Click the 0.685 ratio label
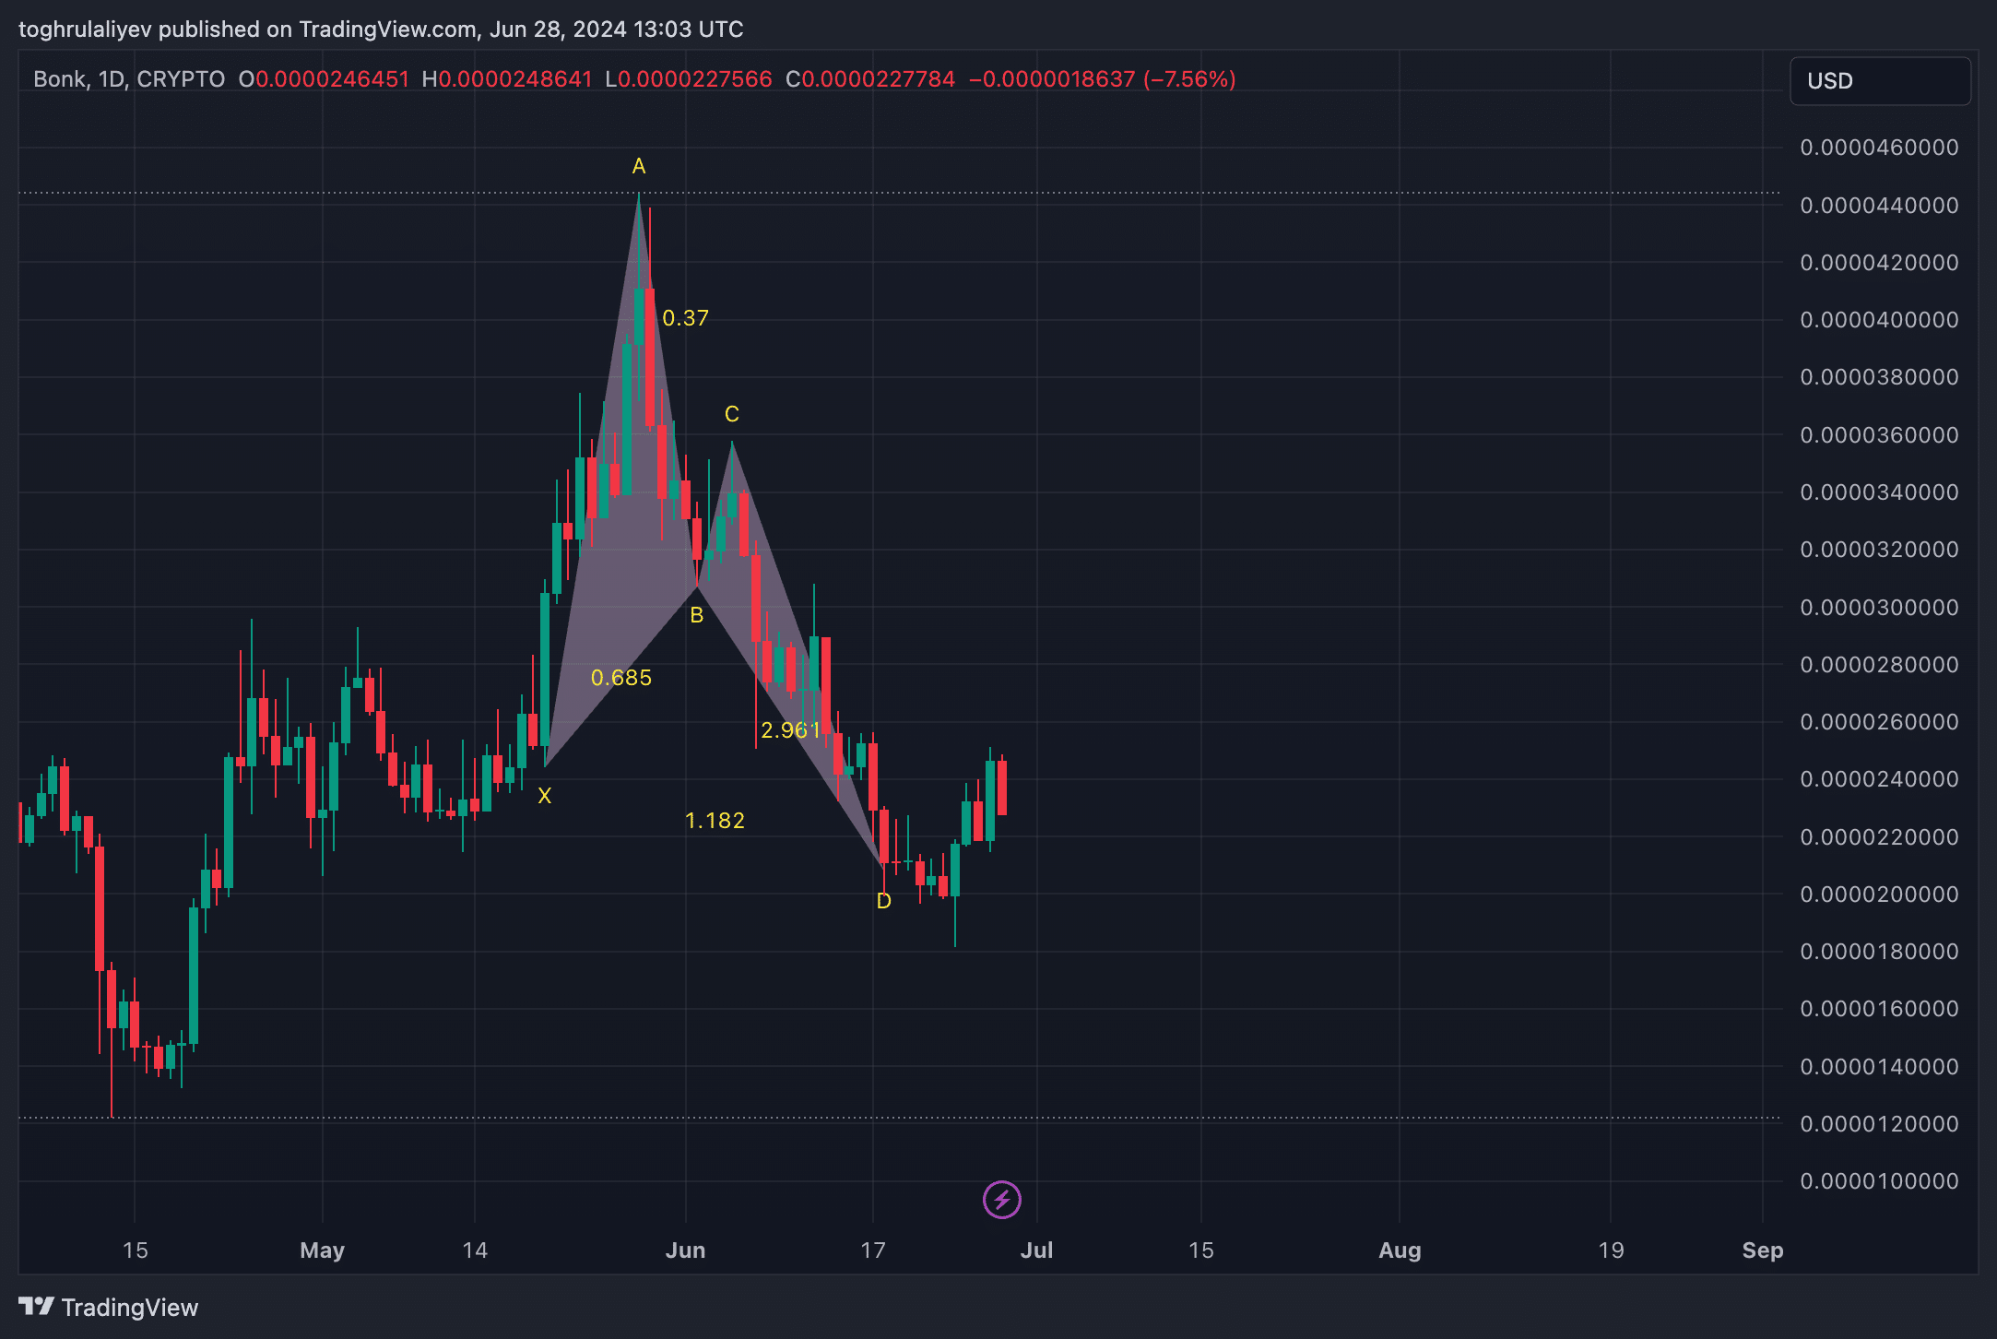1997x1339 pixels. coord(621,678)
